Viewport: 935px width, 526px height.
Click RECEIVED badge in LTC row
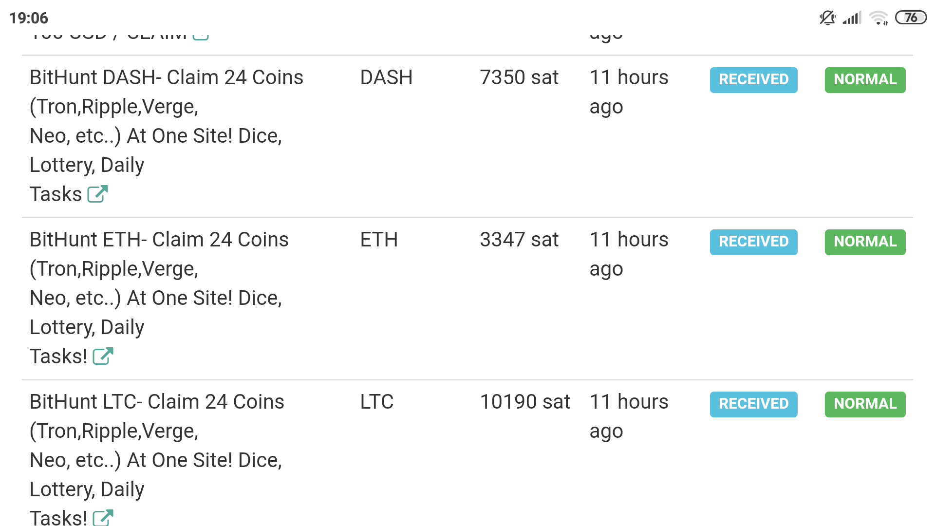(x=753, y=404)
